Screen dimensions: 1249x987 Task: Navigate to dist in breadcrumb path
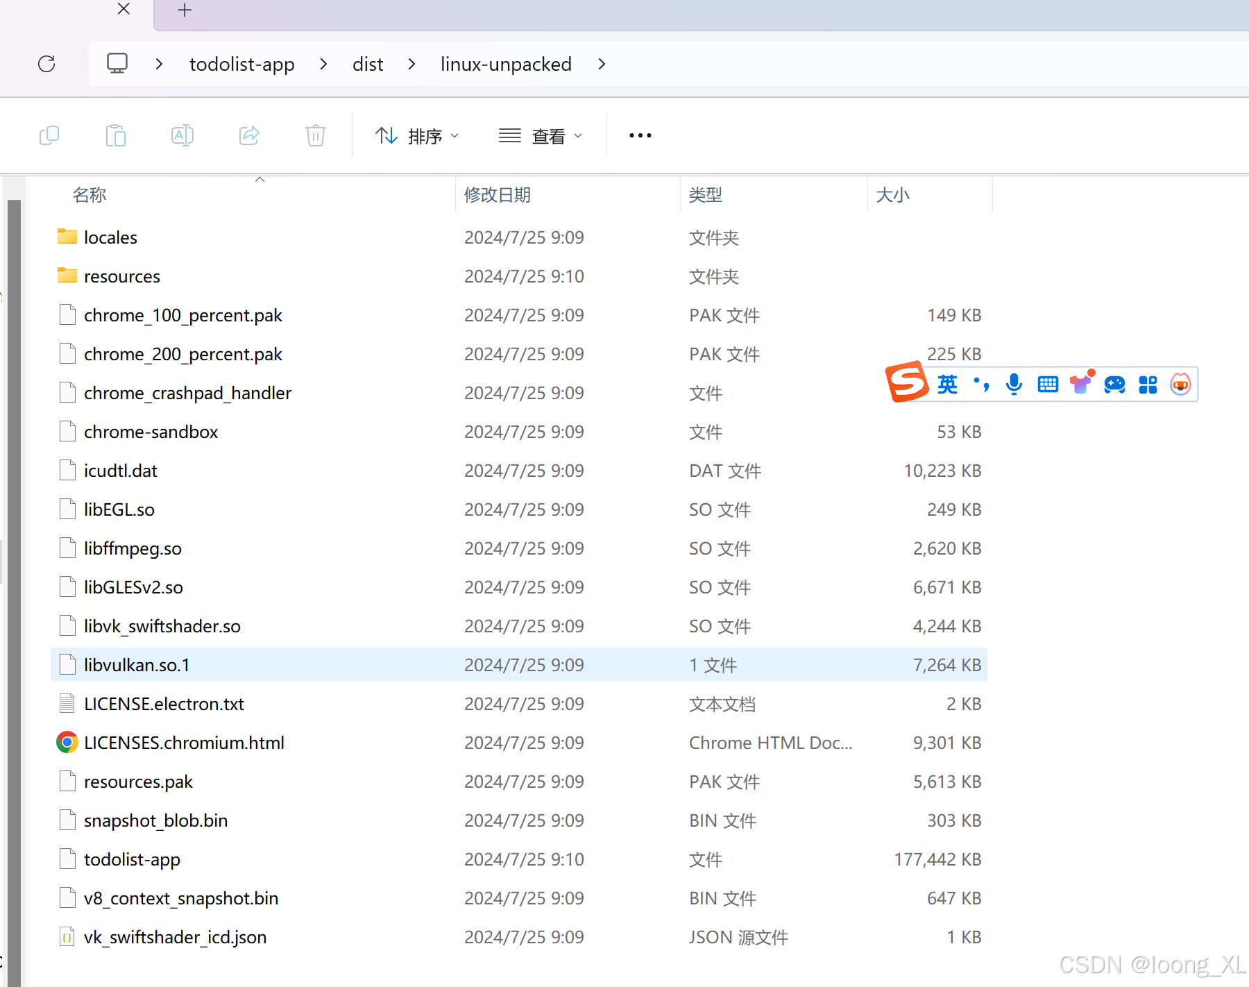click(368, 64)
